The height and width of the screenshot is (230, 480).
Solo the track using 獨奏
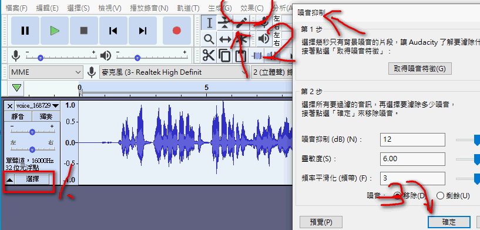(46, 116)
